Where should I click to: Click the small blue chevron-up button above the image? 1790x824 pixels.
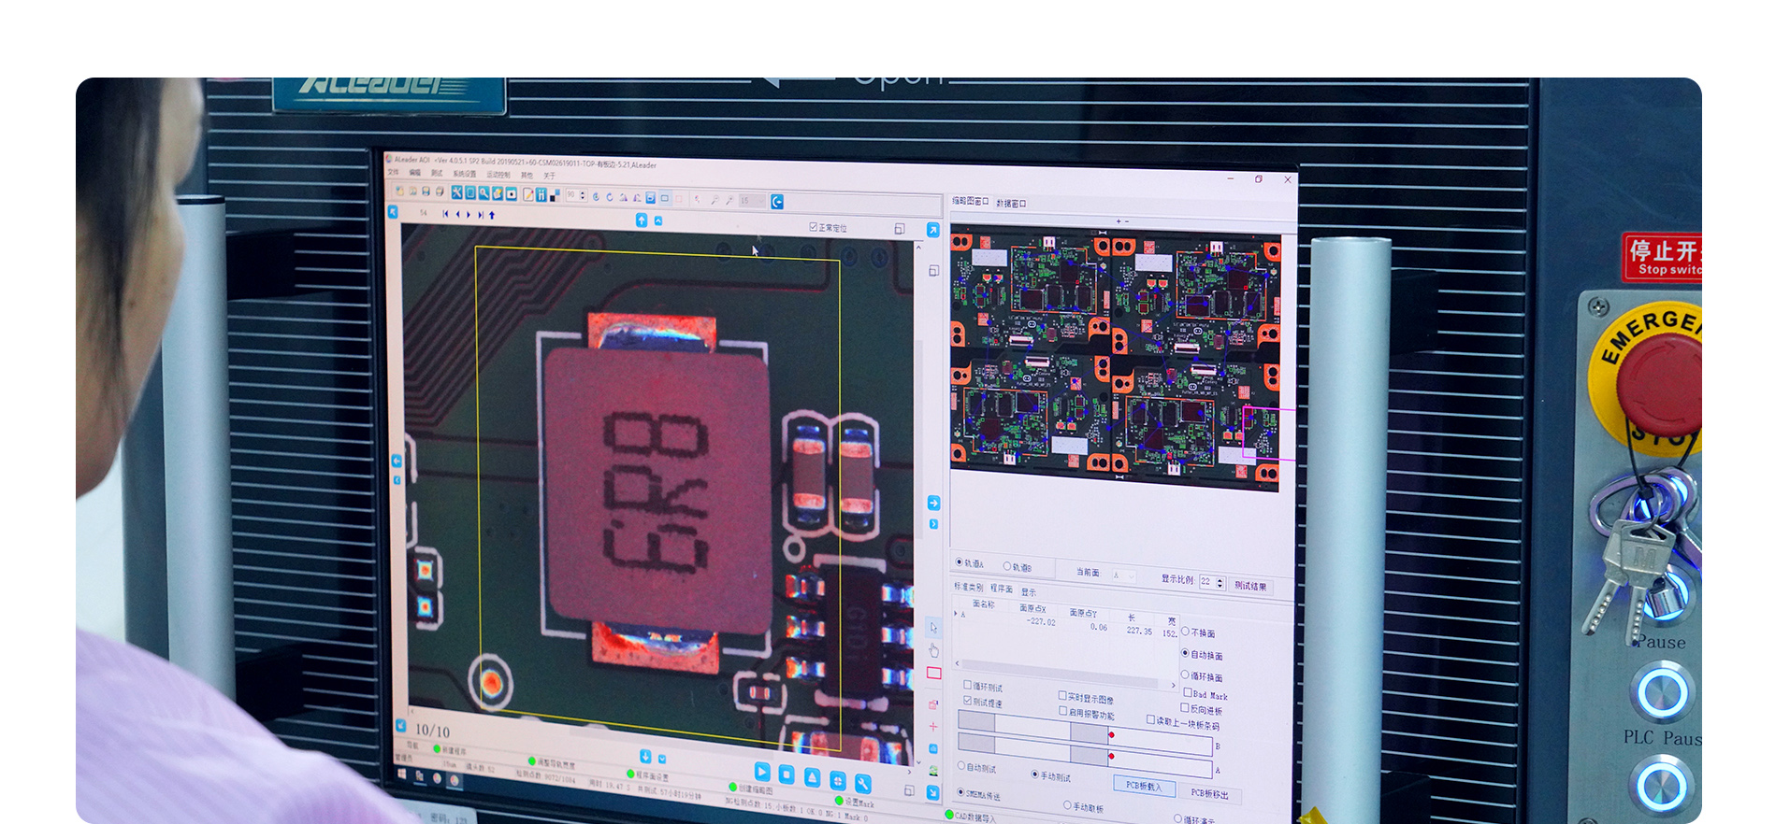coord(658,220)
